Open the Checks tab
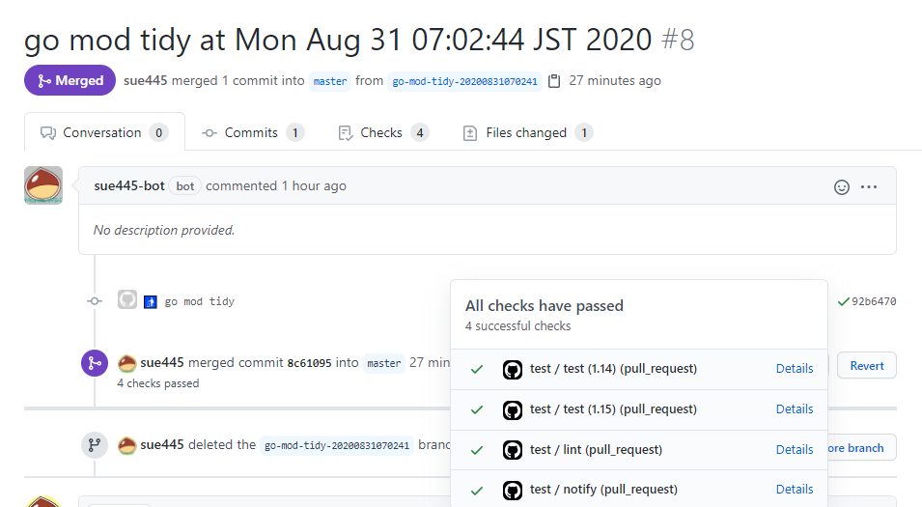Viewport: 922px width, 507px height. [383, 133]
